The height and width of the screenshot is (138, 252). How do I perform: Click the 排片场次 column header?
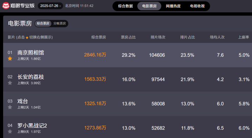158,37
